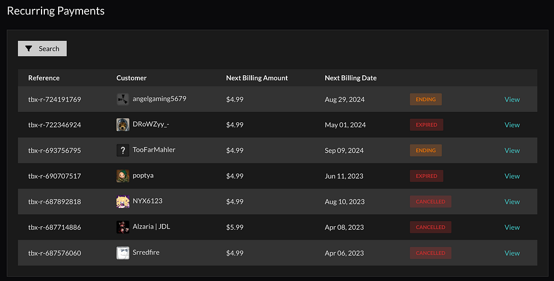
Task: Click TooFarMahler's question mark avatar
Action: [x=123, y=150]
